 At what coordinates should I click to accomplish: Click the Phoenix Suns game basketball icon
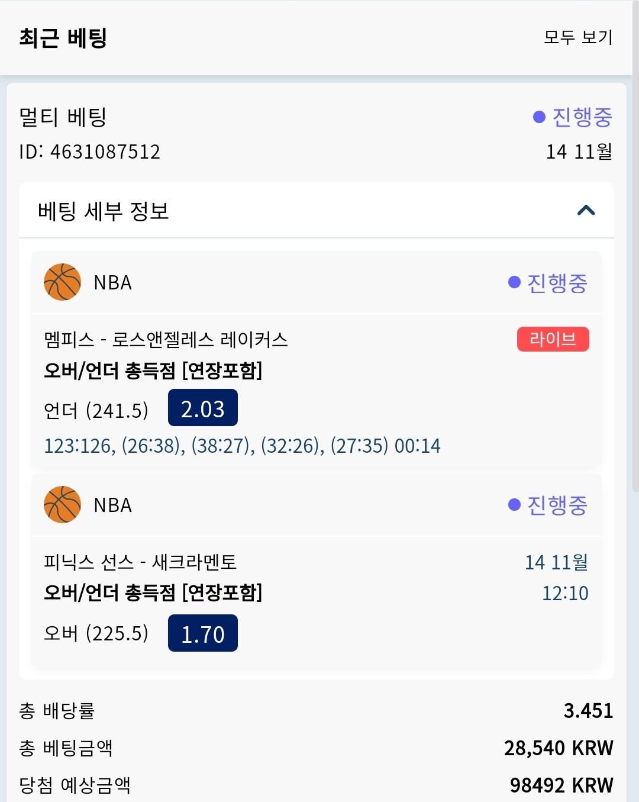[x=62, y=505]
